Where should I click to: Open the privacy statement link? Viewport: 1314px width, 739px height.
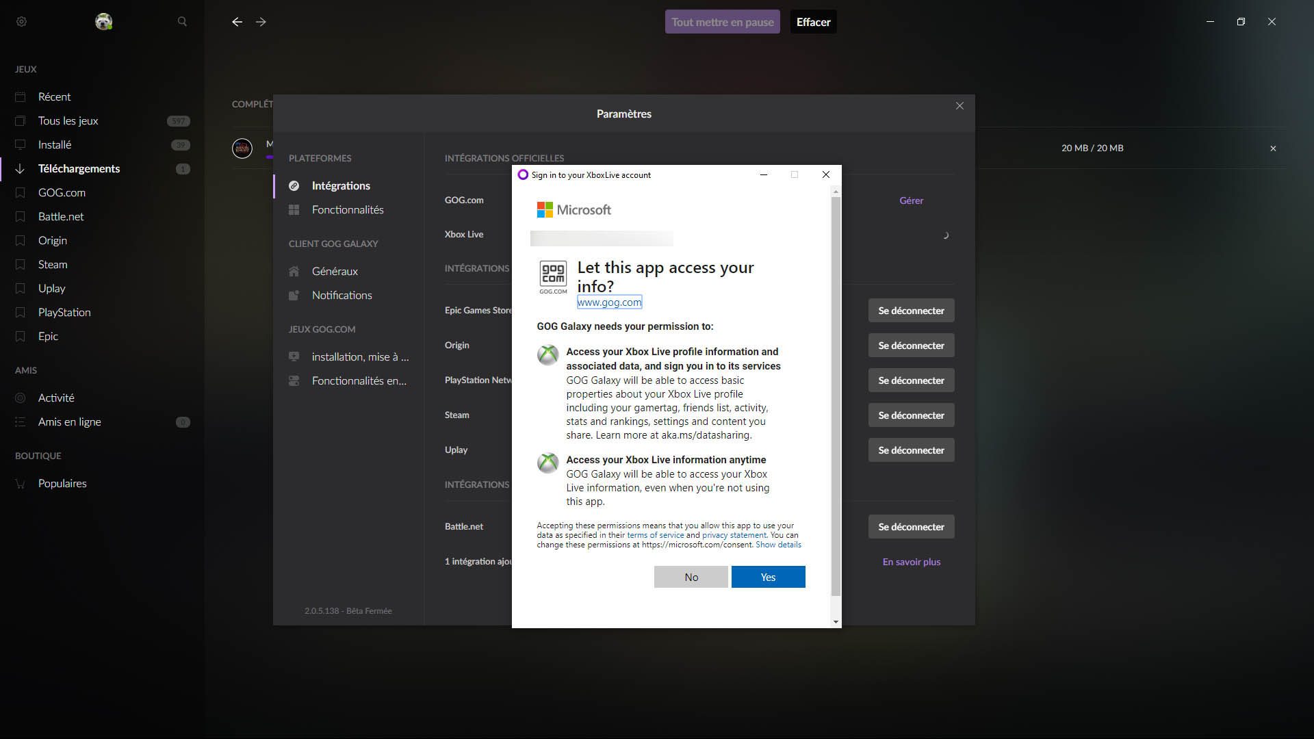point(734,535)
